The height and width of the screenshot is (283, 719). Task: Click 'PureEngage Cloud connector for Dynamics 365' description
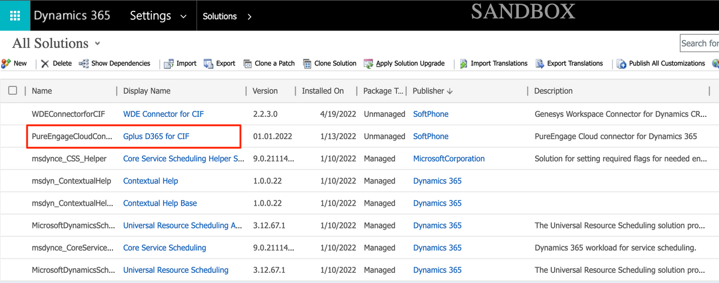(616, 136)
